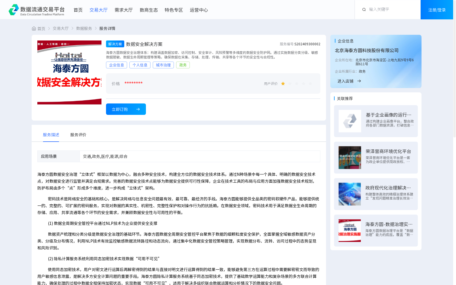The height and width of the screenshot is (285, 456).
Task: Click the arrow icon on 立即订购 button
Action: [138, 109]
